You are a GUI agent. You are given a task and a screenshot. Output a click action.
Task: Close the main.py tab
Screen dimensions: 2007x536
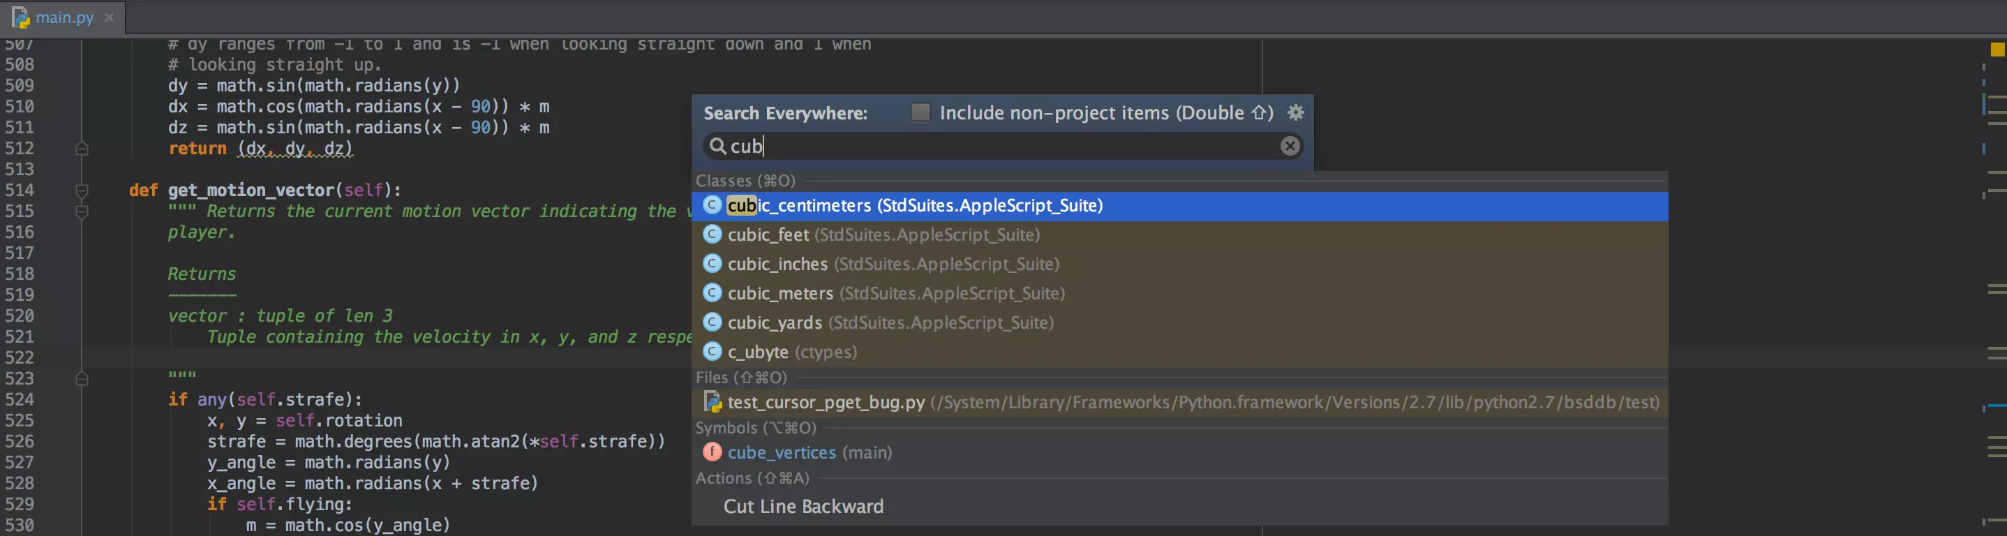(109, 17)
